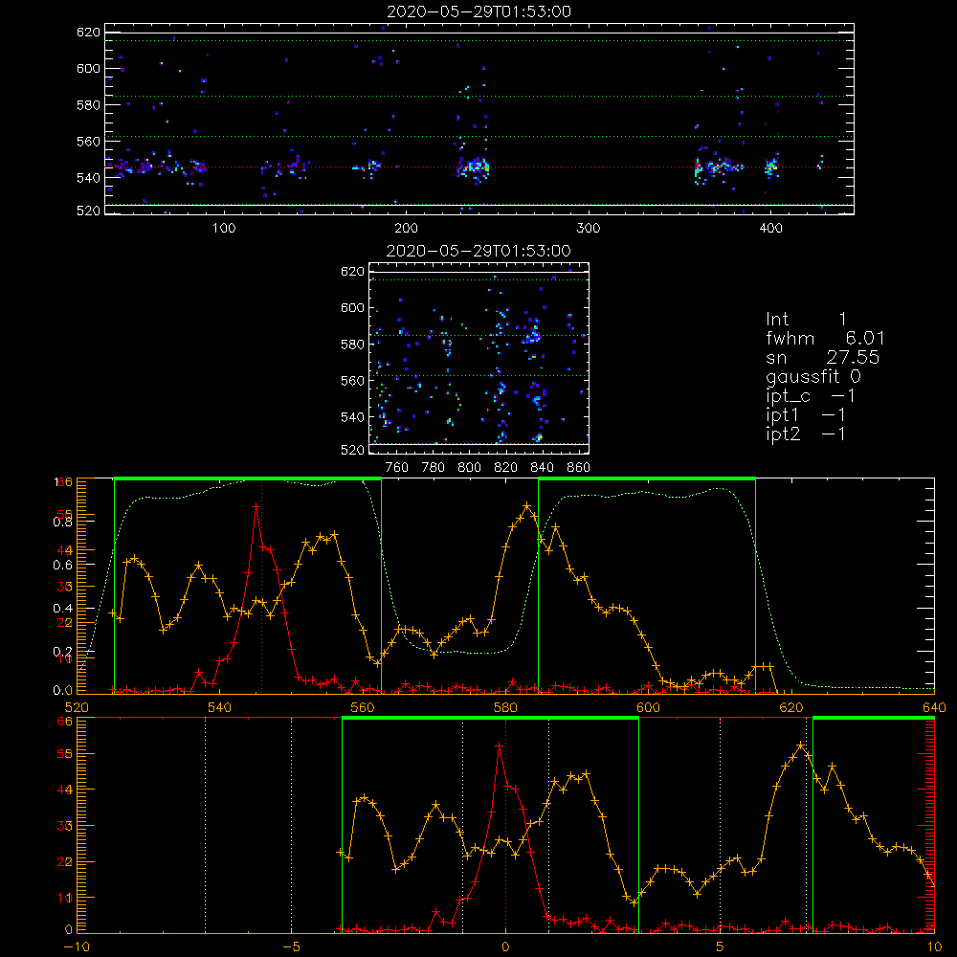
Task: Click the timestamp title above the wide top plot
Action: click(x=479, y=11)
